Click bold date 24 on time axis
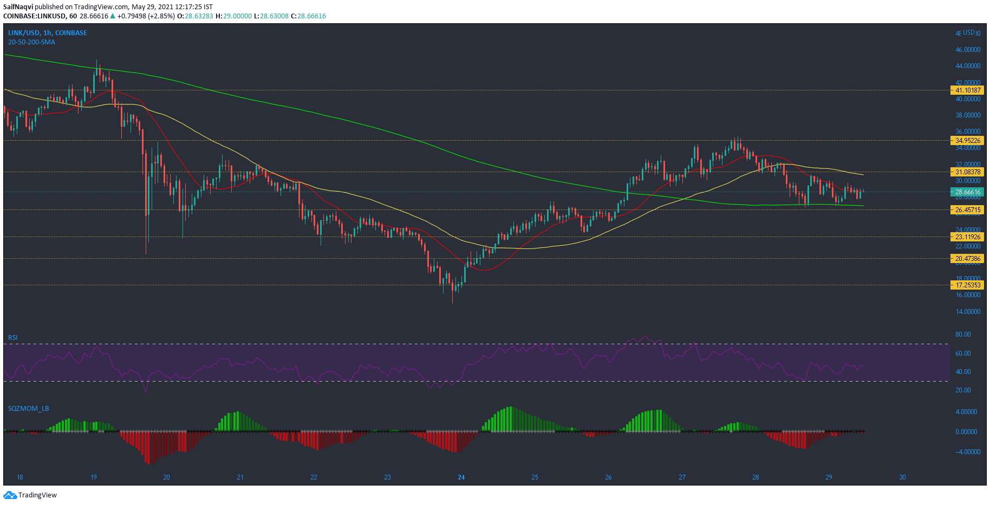This screenshot has height=505, width=990. point(461,477)
